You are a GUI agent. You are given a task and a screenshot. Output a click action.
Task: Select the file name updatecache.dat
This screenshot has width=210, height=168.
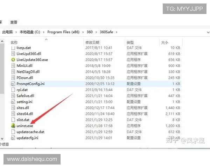tap(30, 132)
